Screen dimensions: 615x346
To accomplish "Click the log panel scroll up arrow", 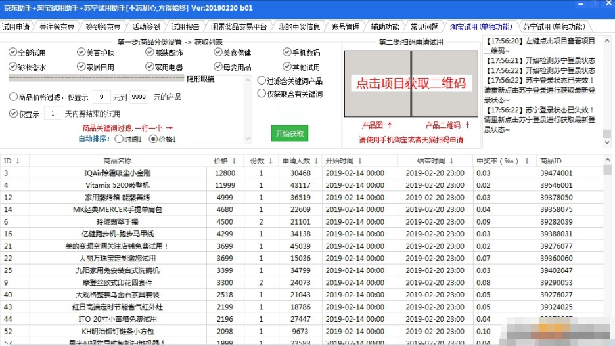I will pyautogui.click(x=607, y=41).
